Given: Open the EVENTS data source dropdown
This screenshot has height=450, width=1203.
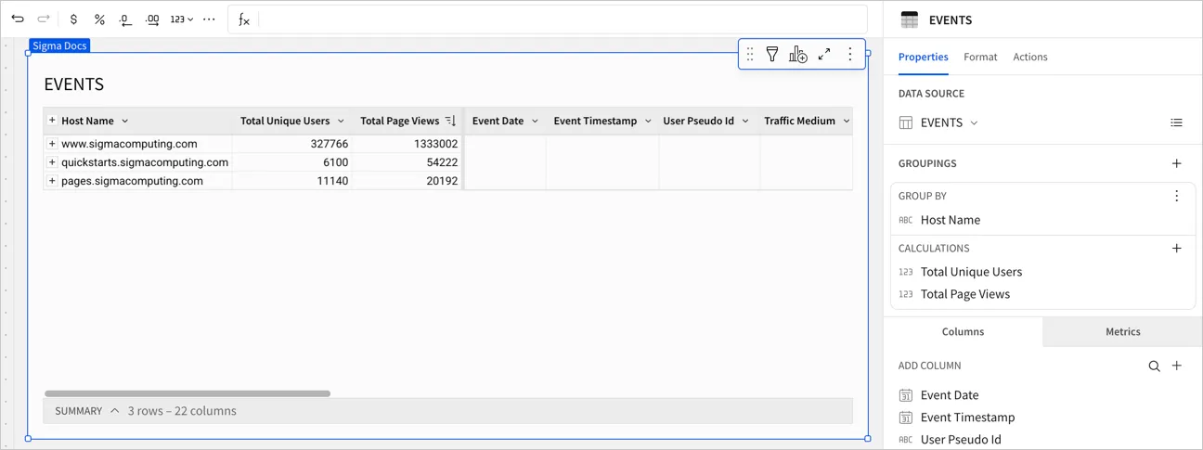Looking at the screenshot, I should tap(949, 122).
